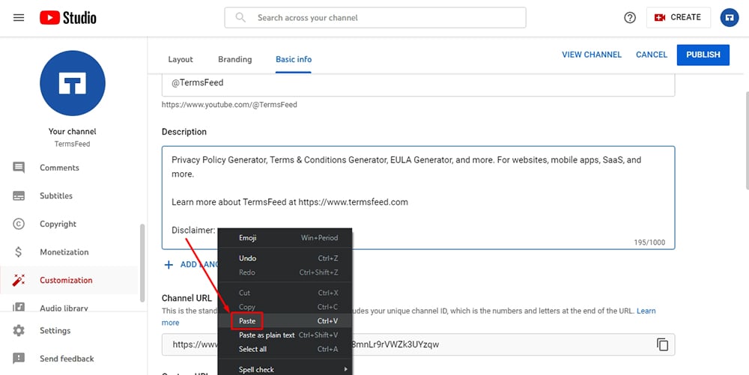The width and height of the screenshot is (749, 375).
Task: Choose Select all from the context menu
Action: (x=285, y=350)
